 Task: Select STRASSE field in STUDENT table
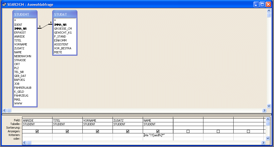click(x=20, y=60)
